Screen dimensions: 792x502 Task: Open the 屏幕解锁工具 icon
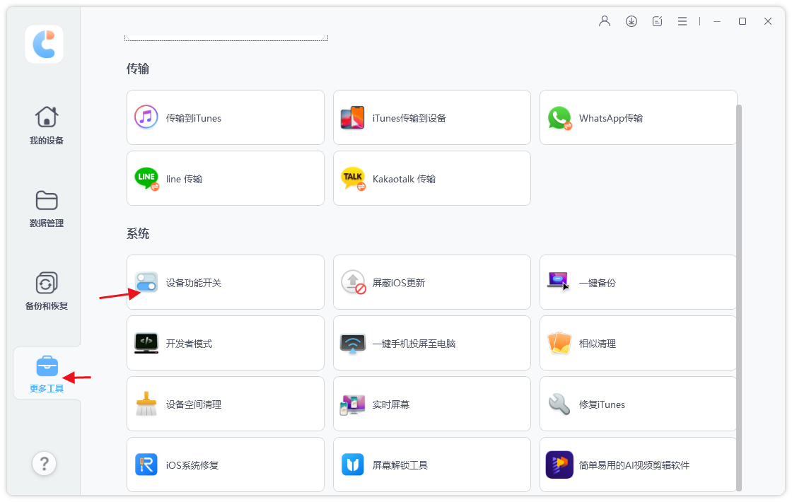tap(353, 465)
